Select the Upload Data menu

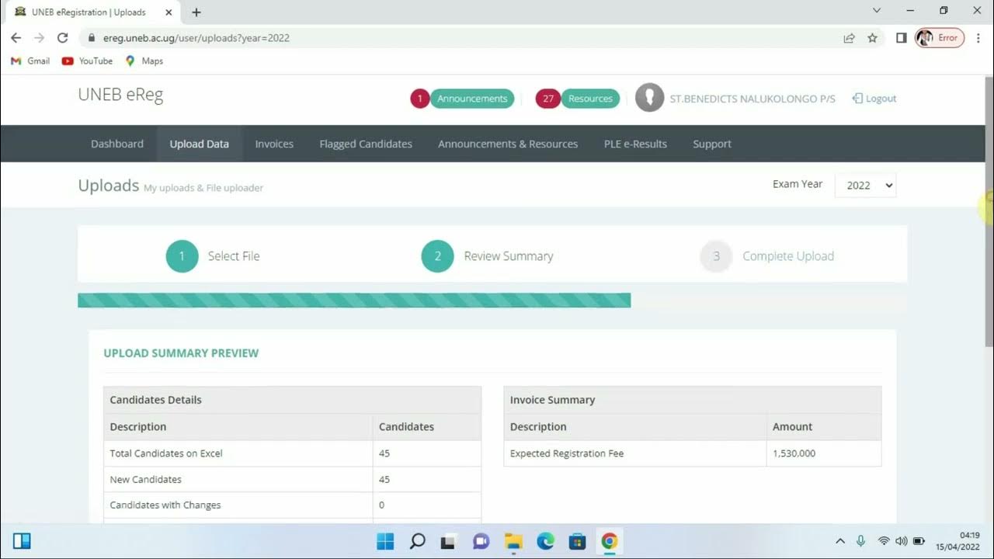pos(200,144)
